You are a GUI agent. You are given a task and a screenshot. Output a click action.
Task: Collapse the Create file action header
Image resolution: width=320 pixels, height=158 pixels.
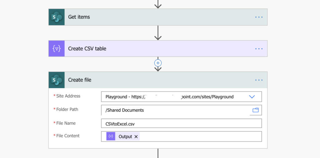point(158,80)
